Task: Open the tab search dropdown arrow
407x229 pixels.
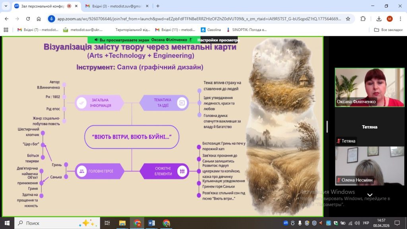Action: (x=6, y=6)
